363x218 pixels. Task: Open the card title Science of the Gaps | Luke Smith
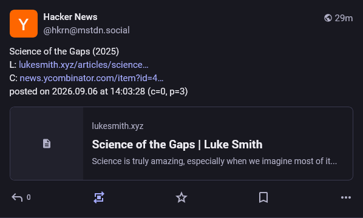point(177,145)
